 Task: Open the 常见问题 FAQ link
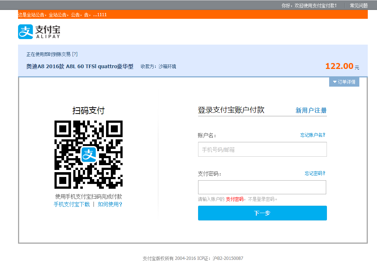click(359, 5)
